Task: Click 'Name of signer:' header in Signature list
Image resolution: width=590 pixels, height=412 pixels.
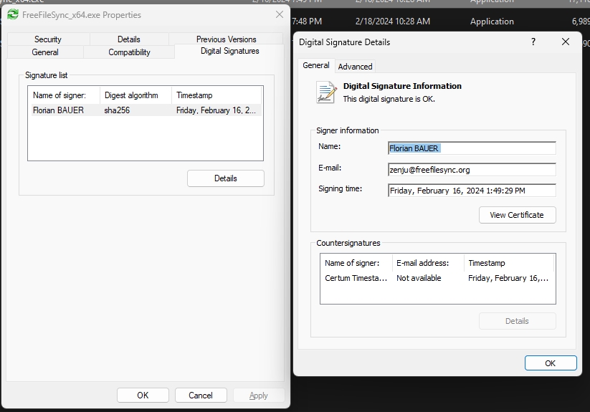Action: coord(64,95)
